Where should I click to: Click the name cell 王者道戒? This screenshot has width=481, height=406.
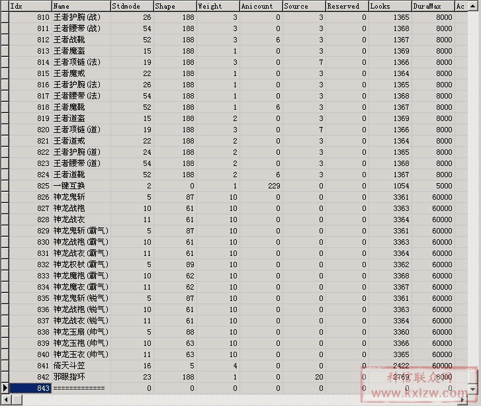click(x=81, y=141)
